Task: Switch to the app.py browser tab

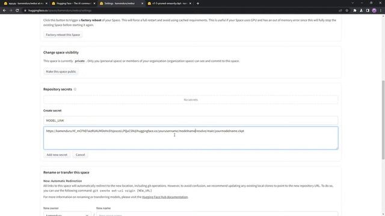Action: point(25,4)
